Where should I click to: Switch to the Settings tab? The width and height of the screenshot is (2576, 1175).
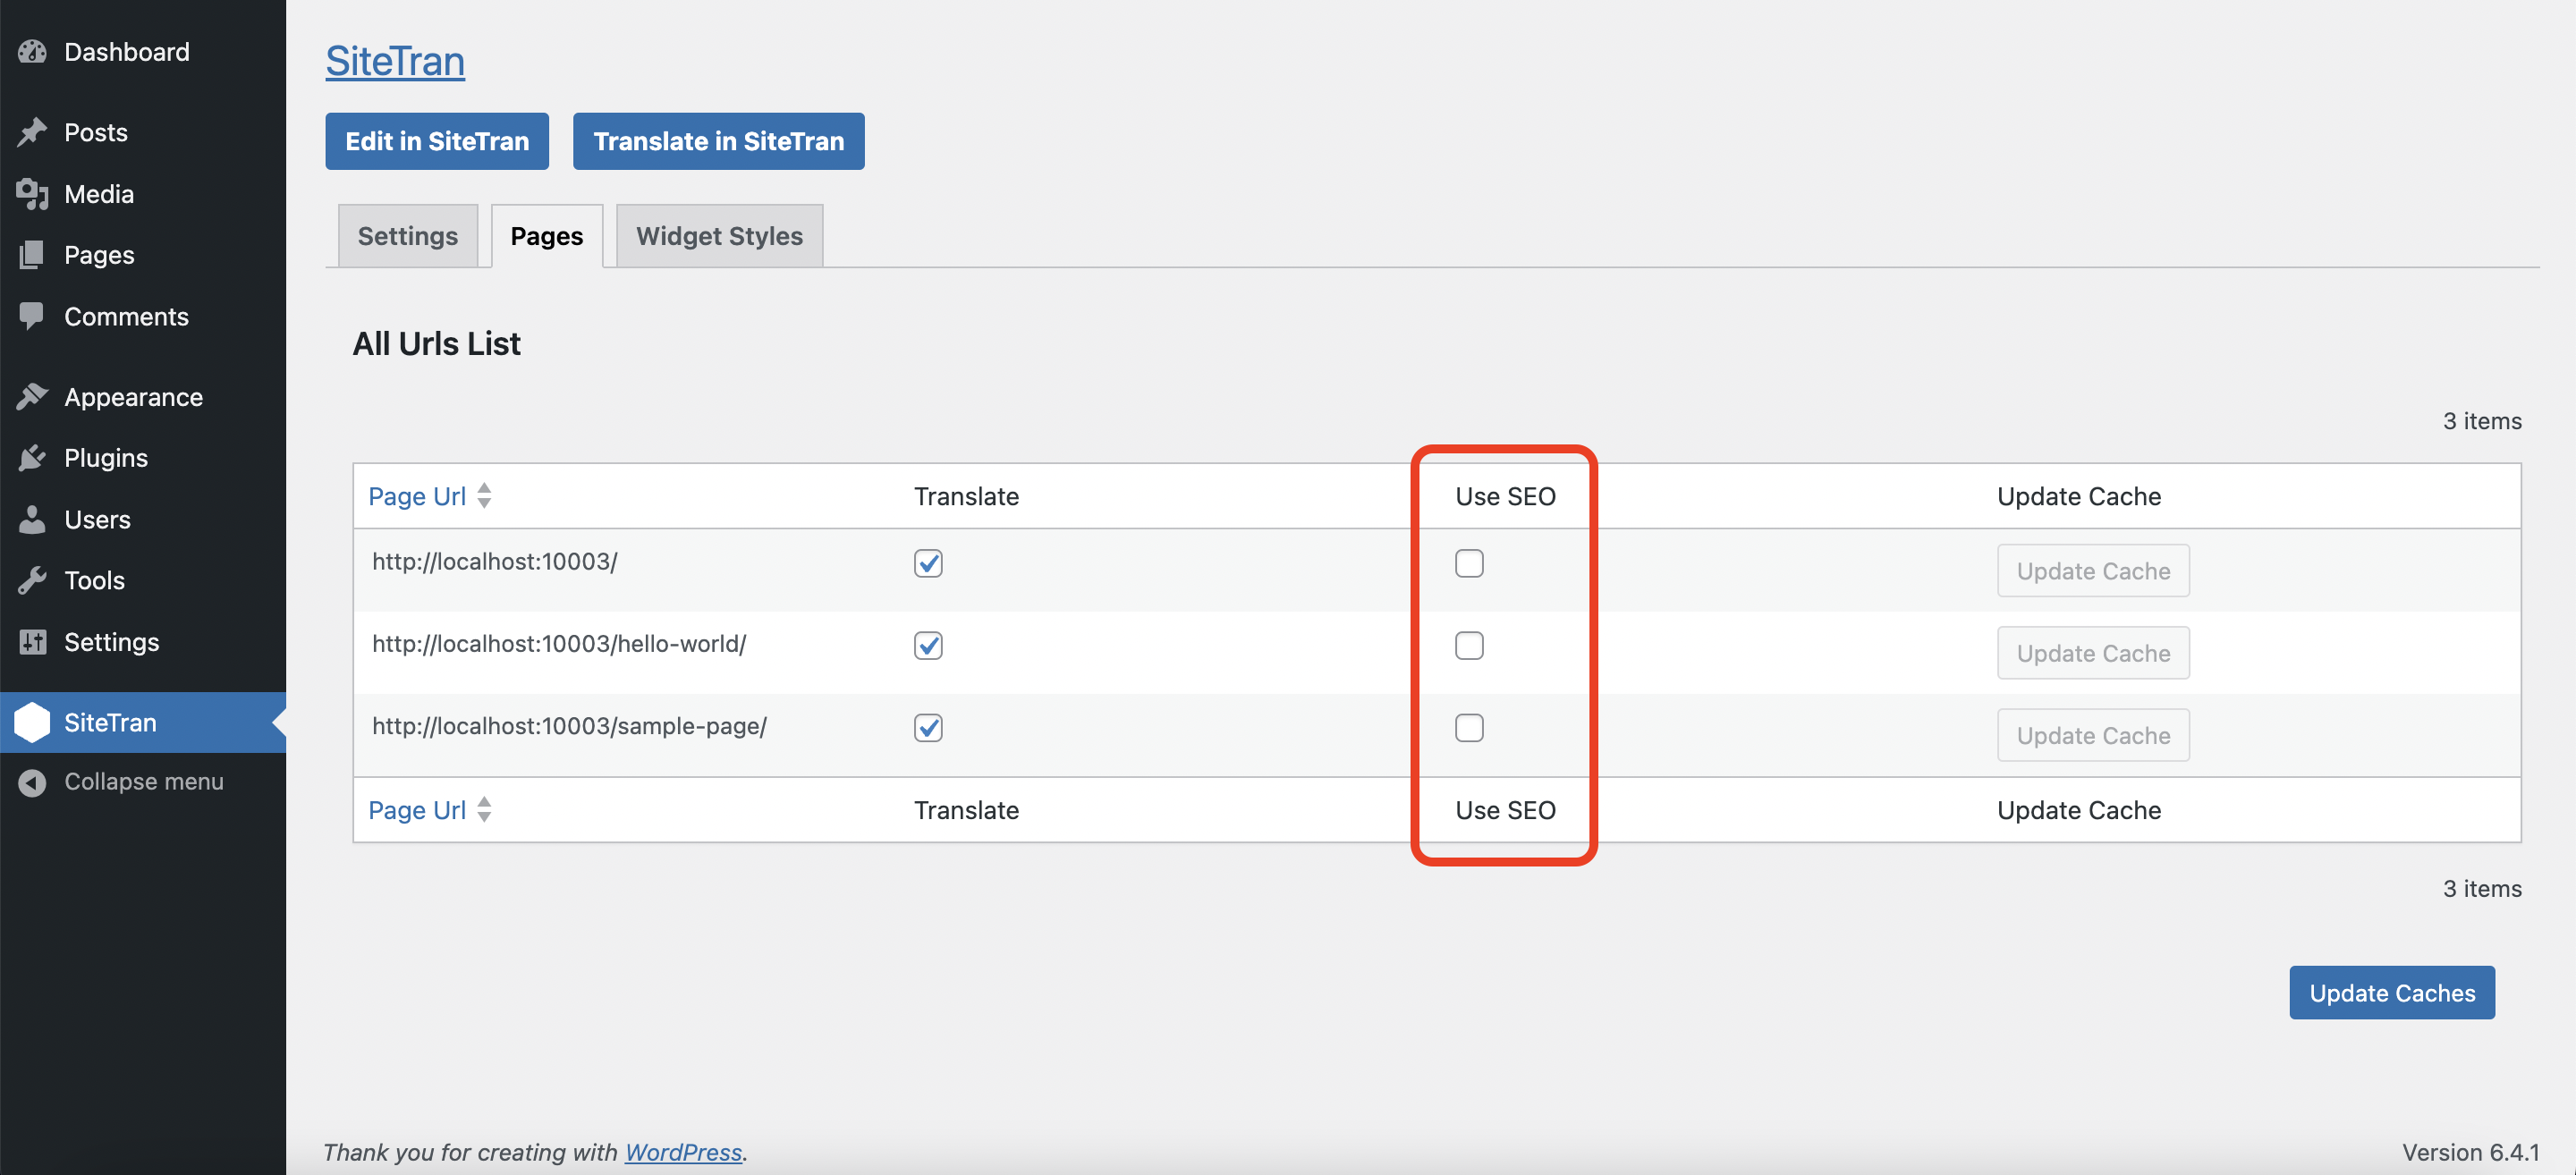coord(408,236)
